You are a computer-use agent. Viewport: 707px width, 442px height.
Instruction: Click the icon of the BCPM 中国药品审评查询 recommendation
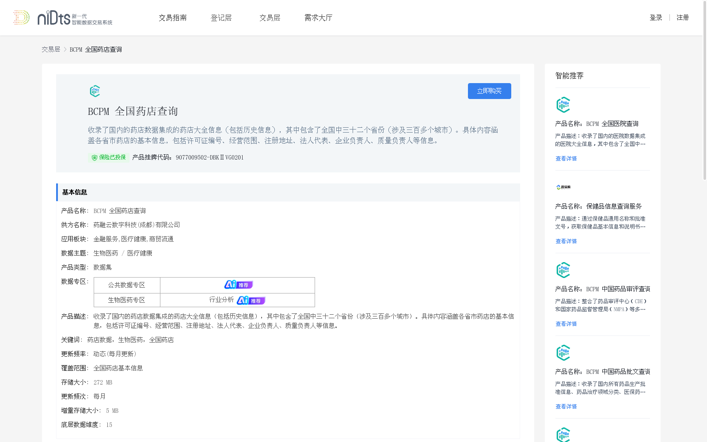click(x=563, y=270)
